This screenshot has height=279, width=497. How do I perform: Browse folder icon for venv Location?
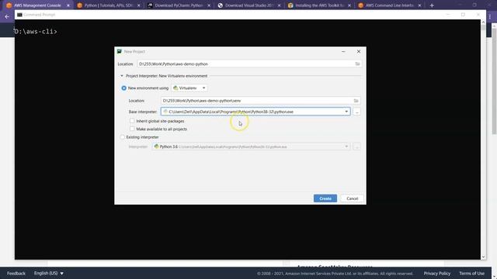click(x=356, y=101)
